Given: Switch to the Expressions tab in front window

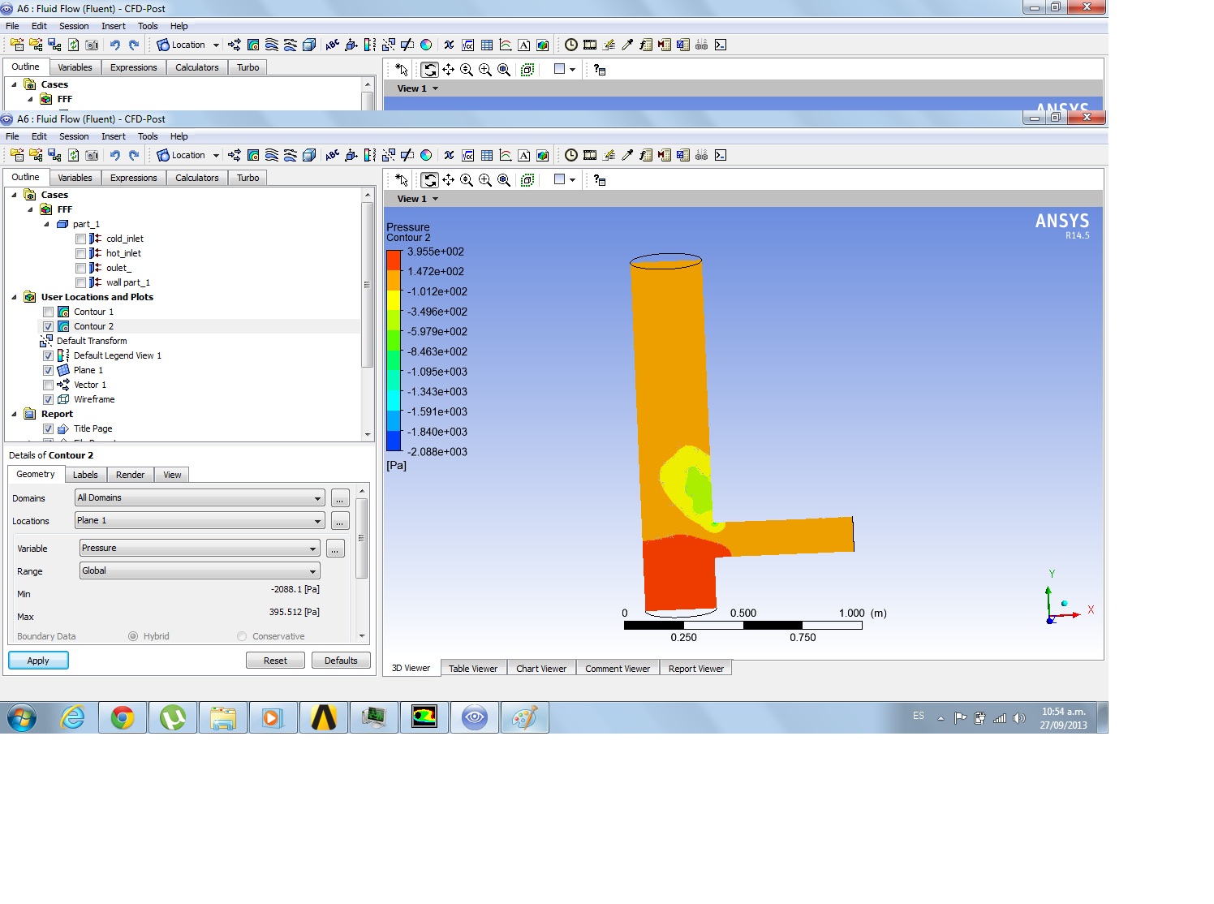Looking at the screenshot, I should click(x=134, y=178).
